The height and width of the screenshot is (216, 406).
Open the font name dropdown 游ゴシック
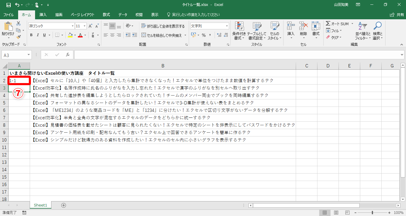(72, 26)
